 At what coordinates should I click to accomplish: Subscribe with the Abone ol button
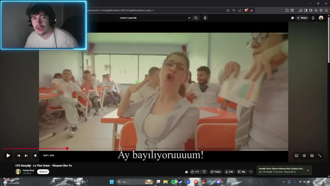(x=43, y=172)
